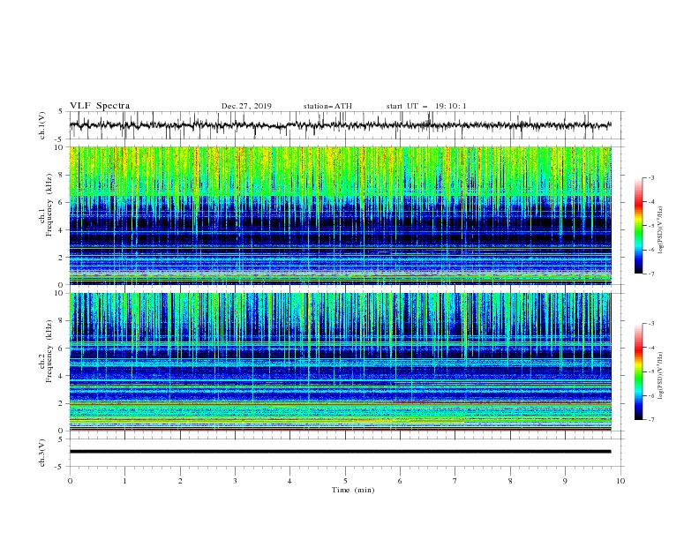Click the time axis tick label "2"
Viewport: 699px width, 540px height.
pyautogui.click(x=180, y=481)
